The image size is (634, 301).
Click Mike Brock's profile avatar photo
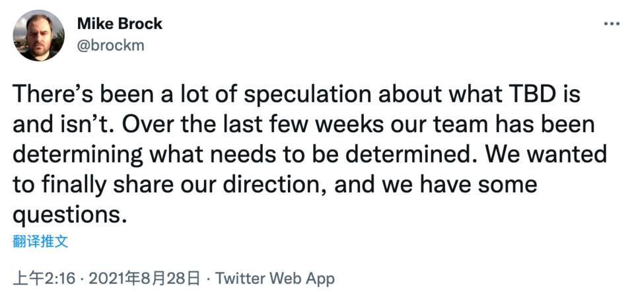coord(38,35)
